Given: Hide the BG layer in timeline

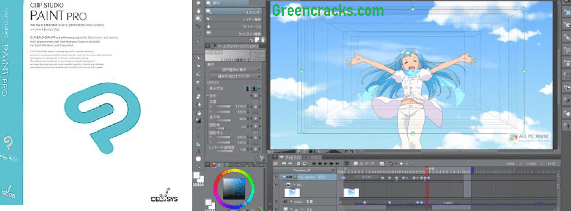Looking at the screenshot, I should coord(276,185).
